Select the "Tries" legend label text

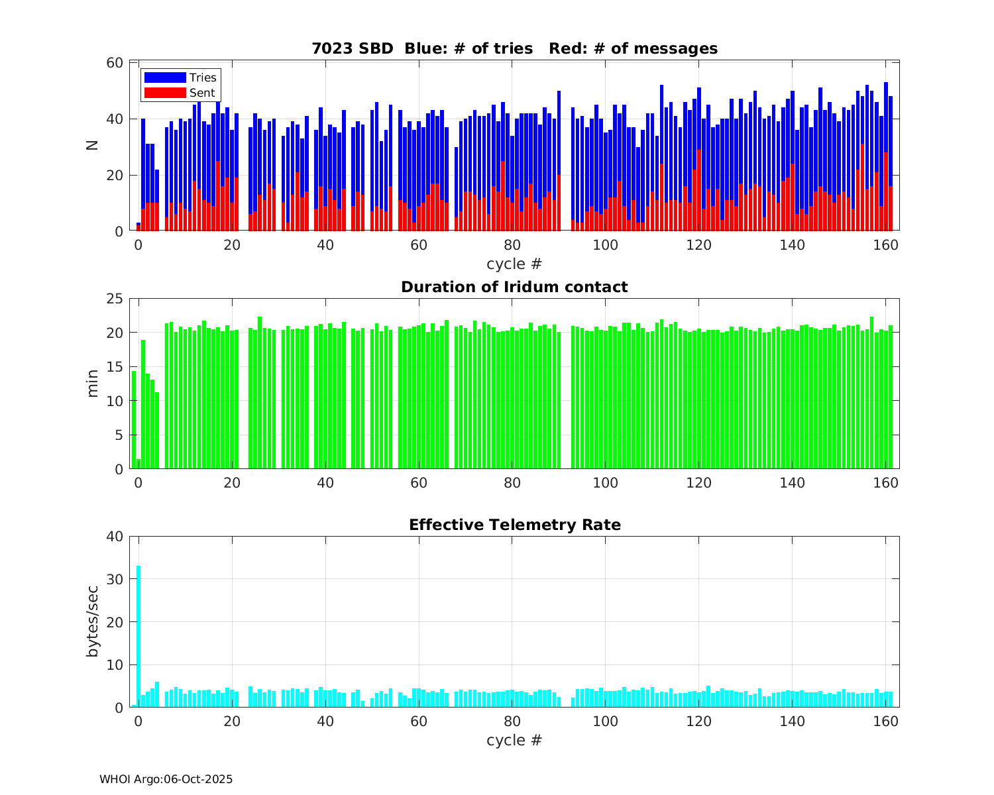(203, 78)
